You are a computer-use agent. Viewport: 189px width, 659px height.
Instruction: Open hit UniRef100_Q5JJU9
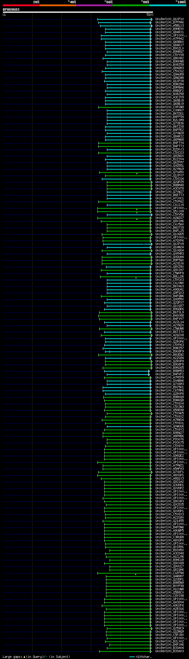tap(170, 211)
